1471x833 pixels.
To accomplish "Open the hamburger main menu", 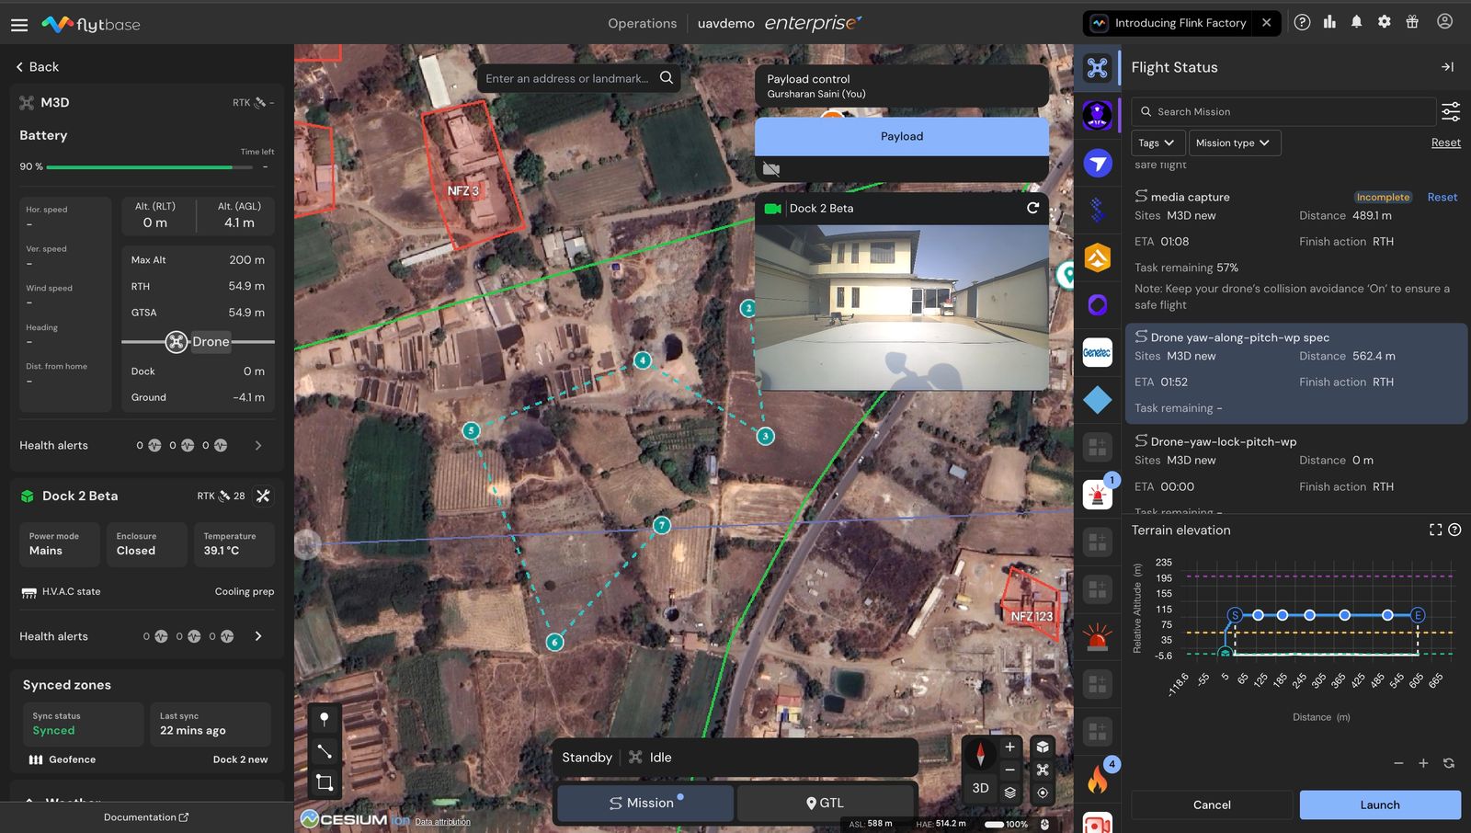I will coord(19,25).
